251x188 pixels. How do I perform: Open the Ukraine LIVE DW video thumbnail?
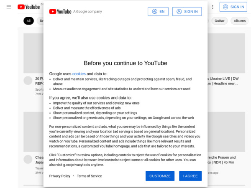[x=226, y=53]
